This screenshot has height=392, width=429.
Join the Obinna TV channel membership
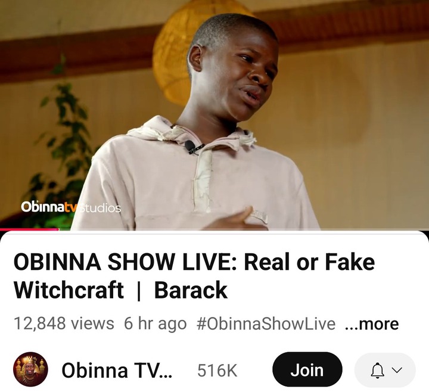click(x=307, y=369)
